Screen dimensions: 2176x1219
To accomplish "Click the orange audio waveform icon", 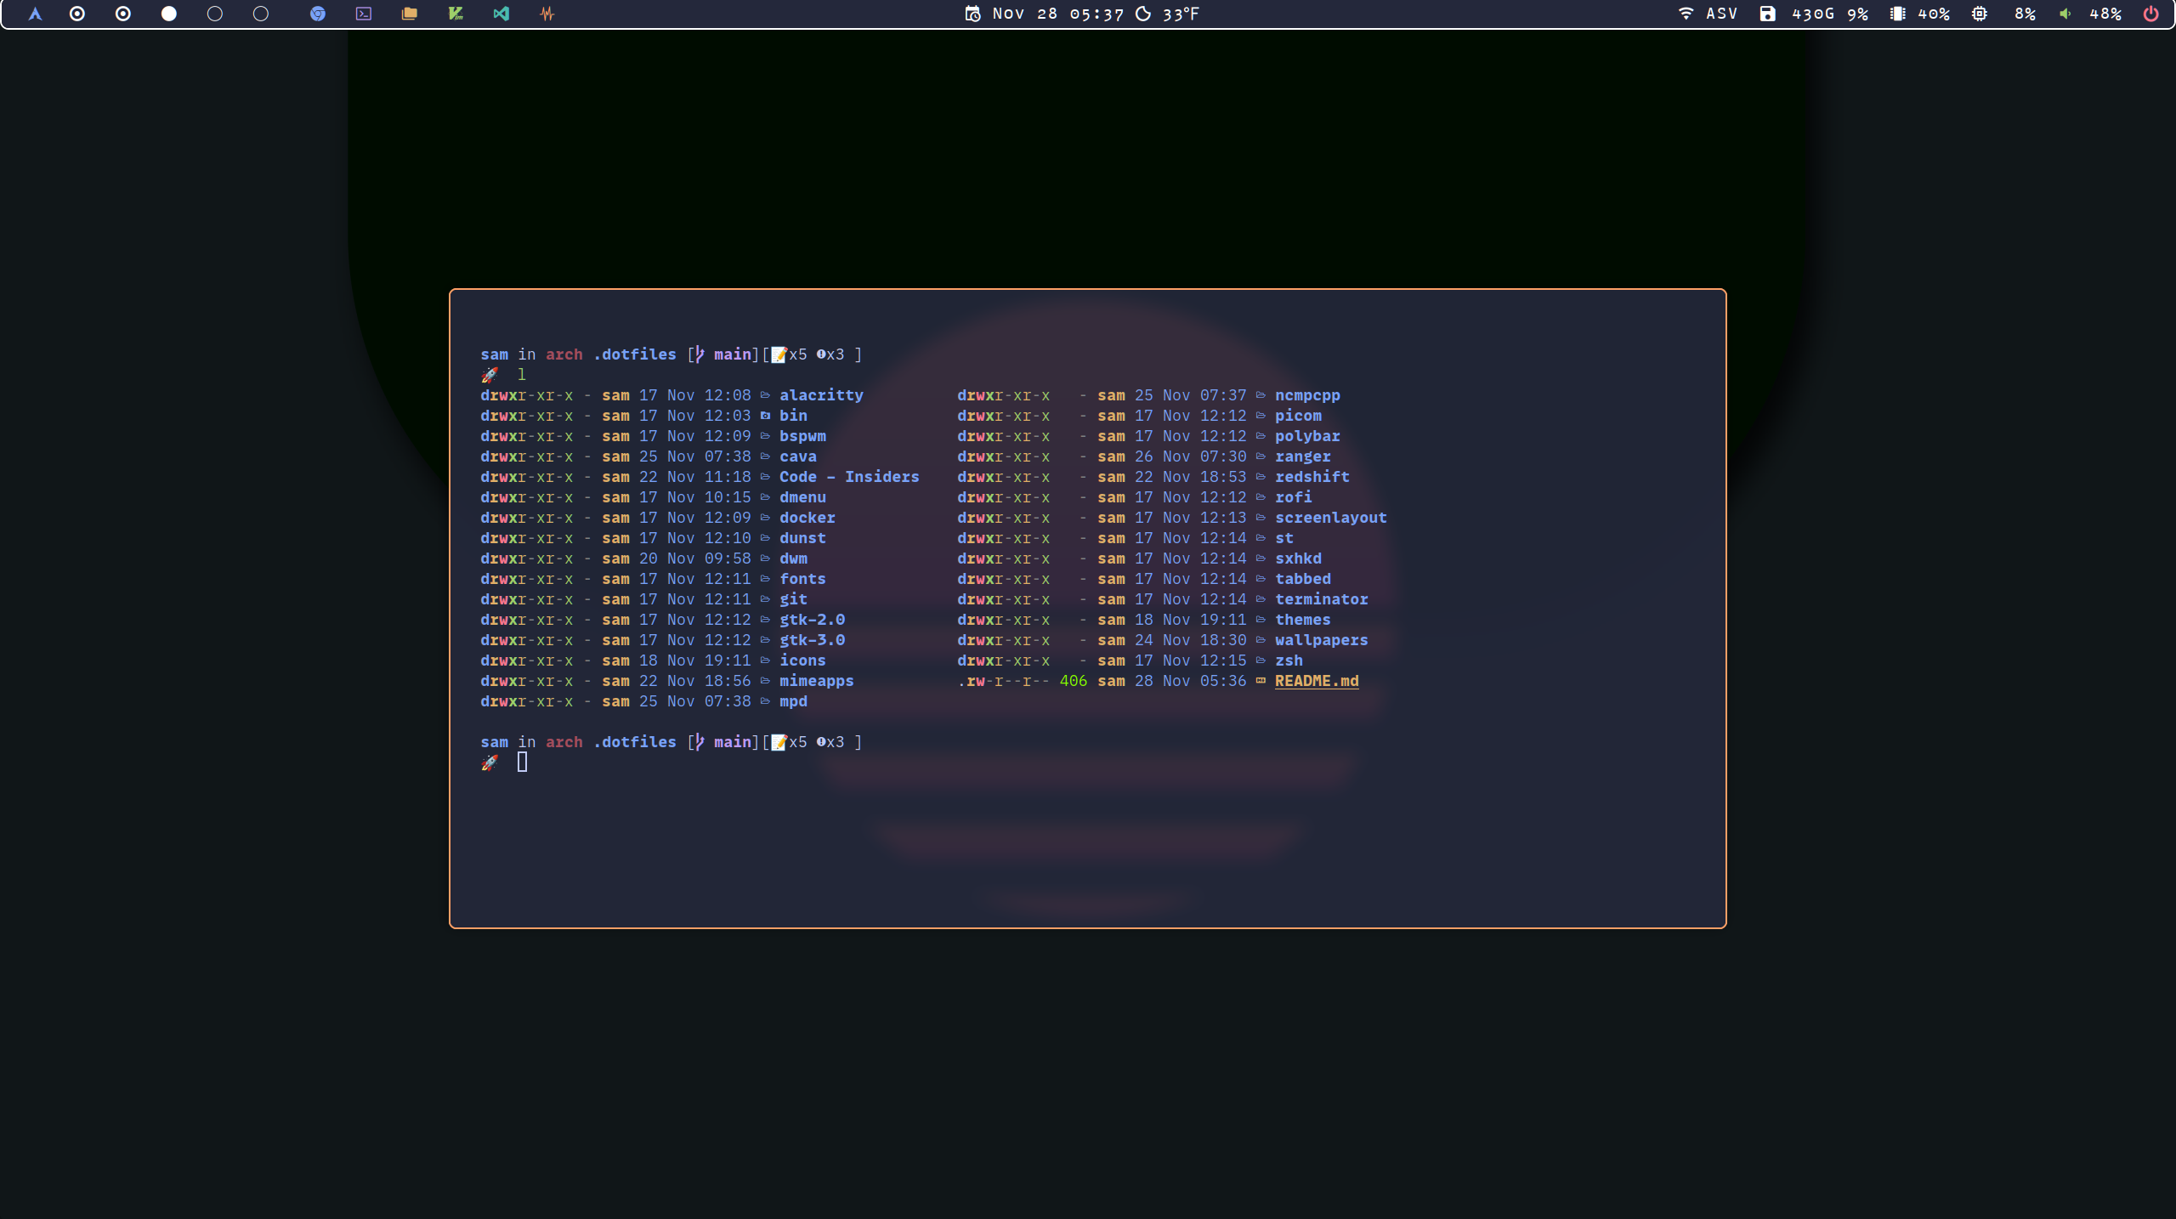I will [x=547, y=14].
